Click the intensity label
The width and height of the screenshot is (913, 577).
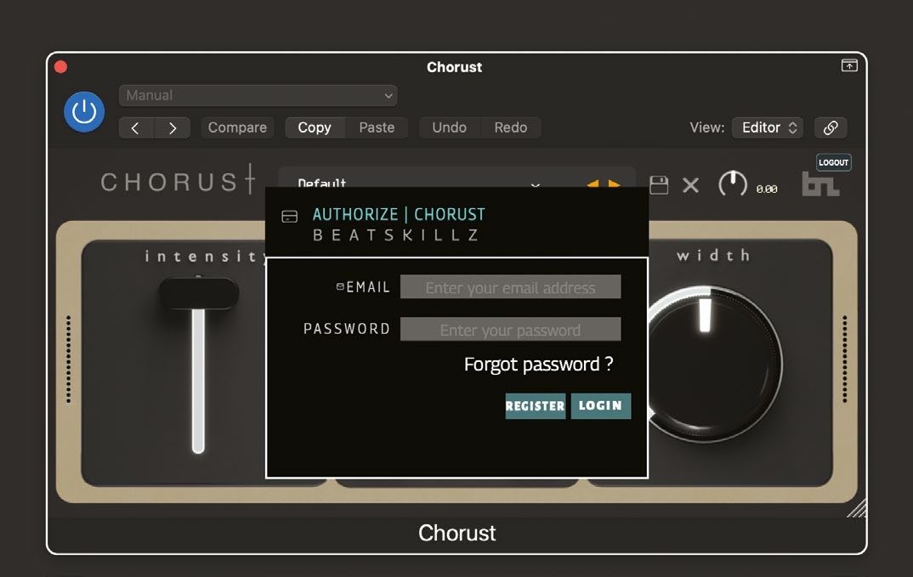click(204, 256)
